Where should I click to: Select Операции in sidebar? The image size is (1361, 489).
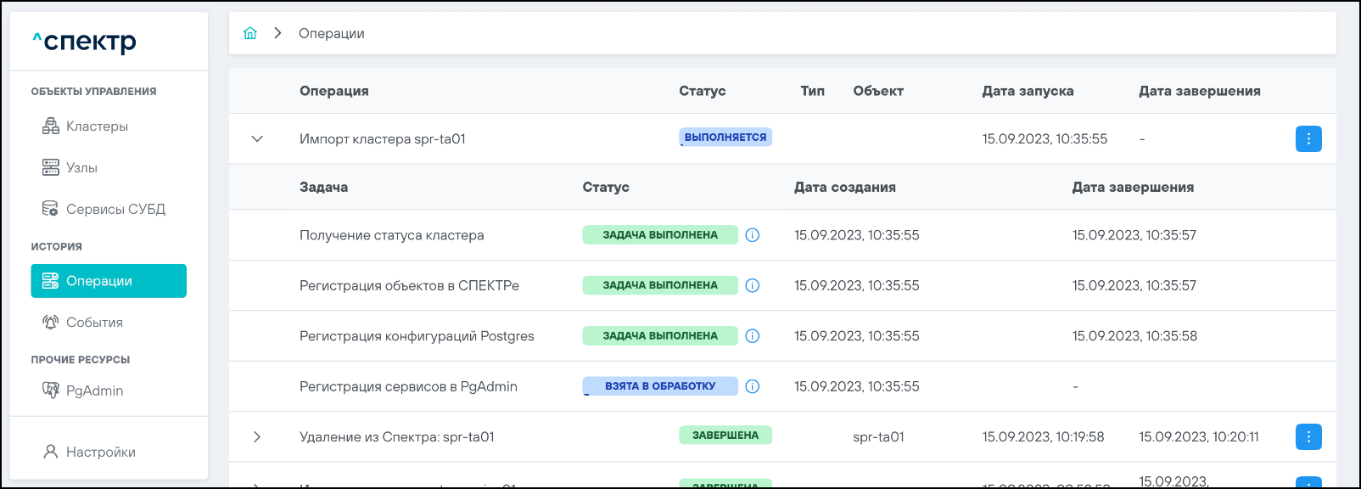109,281
